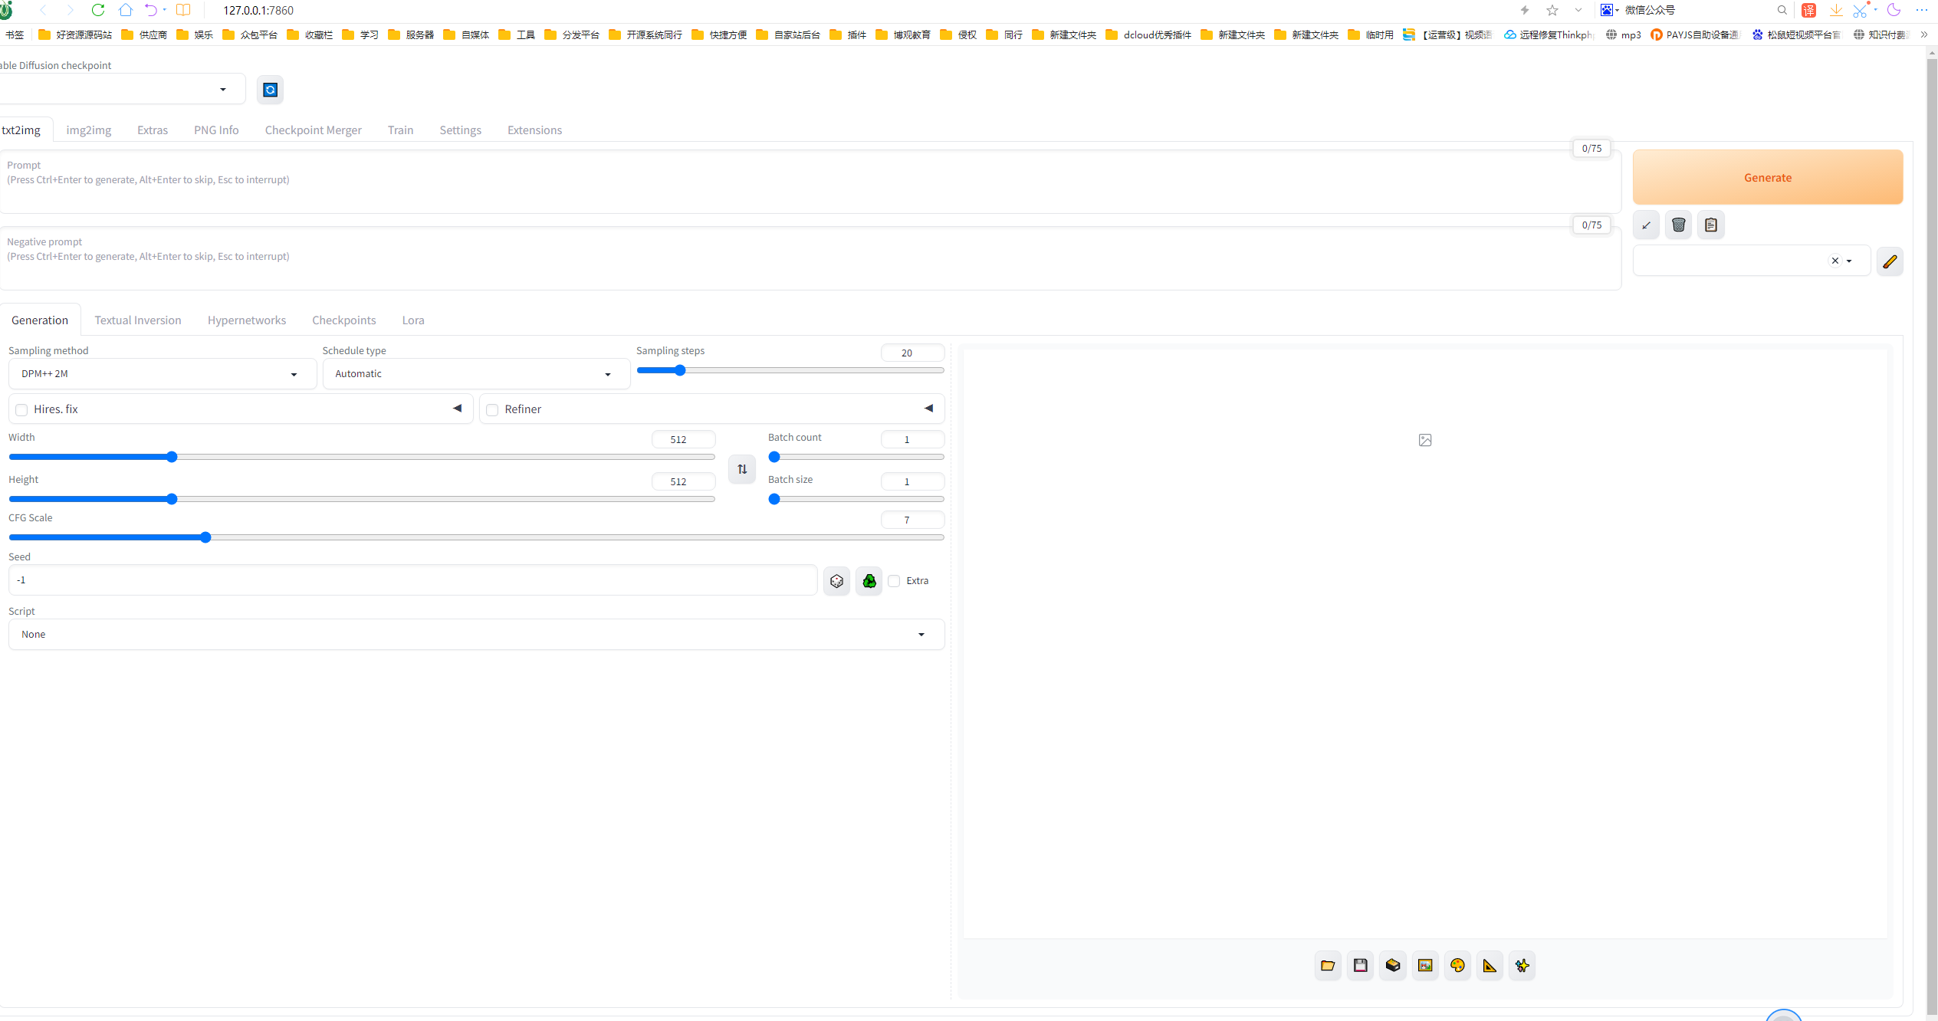
Task: Click the dice icon to randomize seed
Action: pyautogui.click(x=836, y=581)
